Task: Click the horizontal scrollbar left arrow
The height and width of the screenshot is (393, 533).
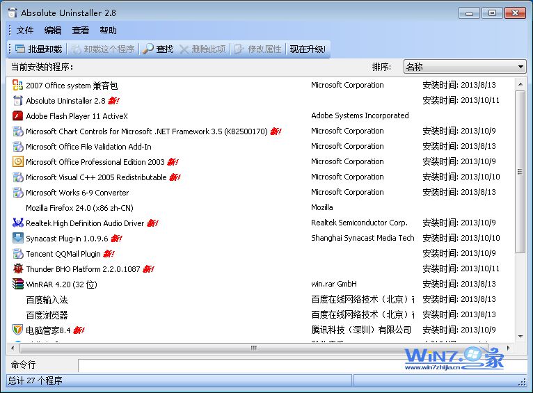Action: pos(13,348)
